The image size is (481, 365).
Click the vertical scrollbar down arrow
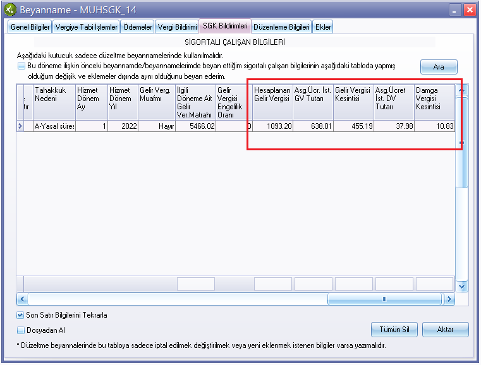tap(461, 286)
